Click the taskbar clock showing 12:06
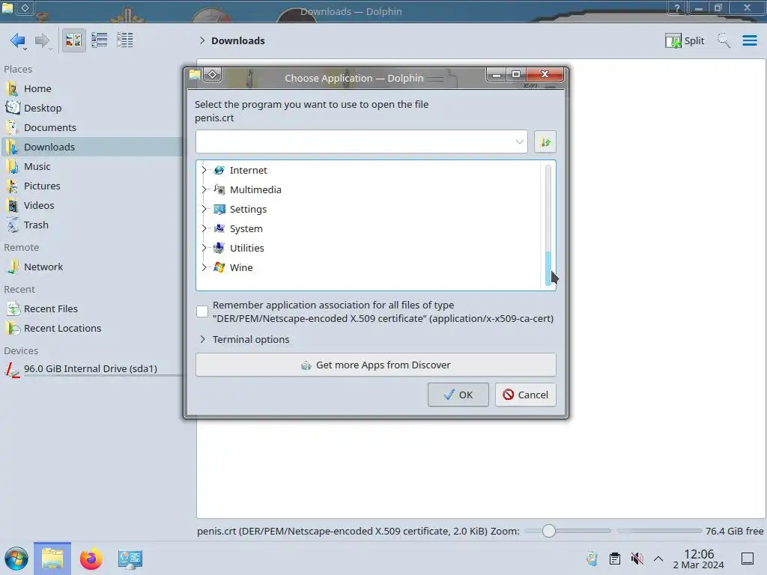767x575 pixels. 699,559
